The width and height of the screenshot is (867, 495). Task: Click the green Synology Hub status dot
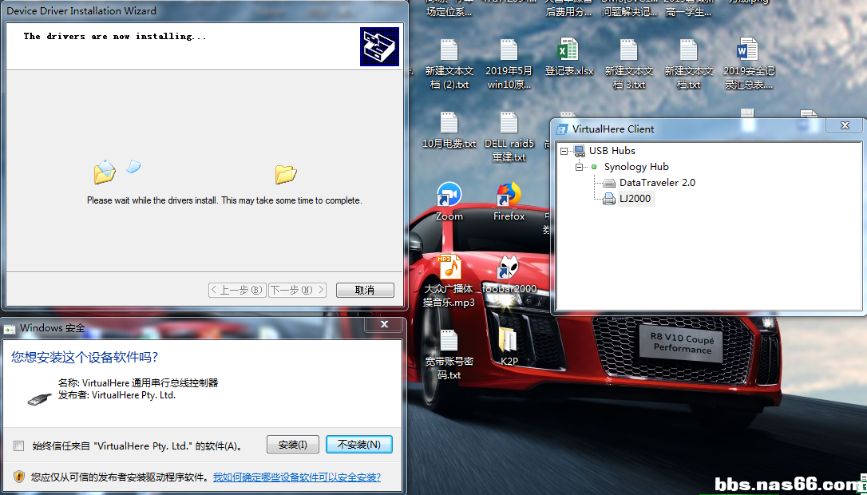(x=594, y=167)
